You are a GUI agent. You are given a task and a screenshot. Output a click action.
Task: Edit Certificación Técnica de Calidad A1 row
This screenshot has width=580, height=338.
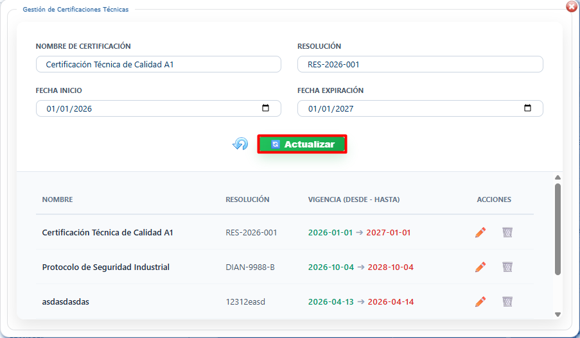pos(480,232)
